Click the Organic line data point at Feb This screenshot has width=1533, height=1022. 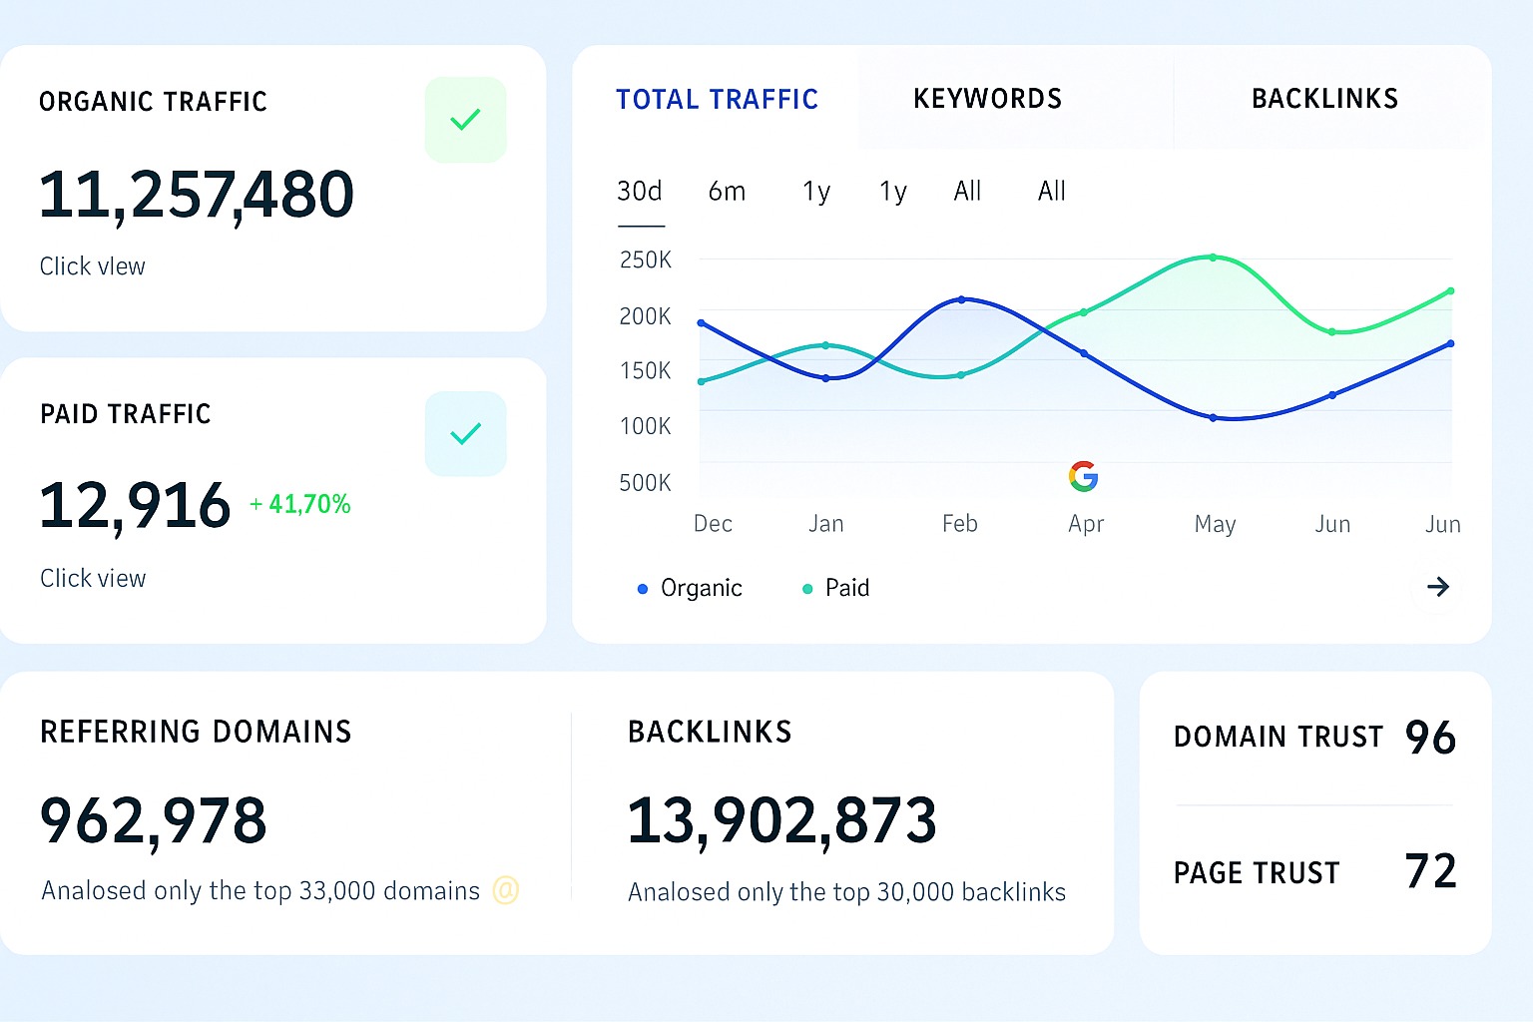[x=961, y=299]
